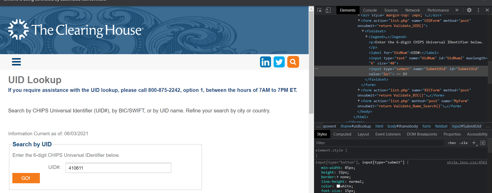Click the UID# input field
This screenshot has height=193, width=492.
click(x=118, y=168)
